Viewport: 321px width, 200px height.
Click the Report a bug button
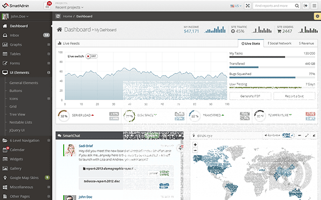(294, 96)
